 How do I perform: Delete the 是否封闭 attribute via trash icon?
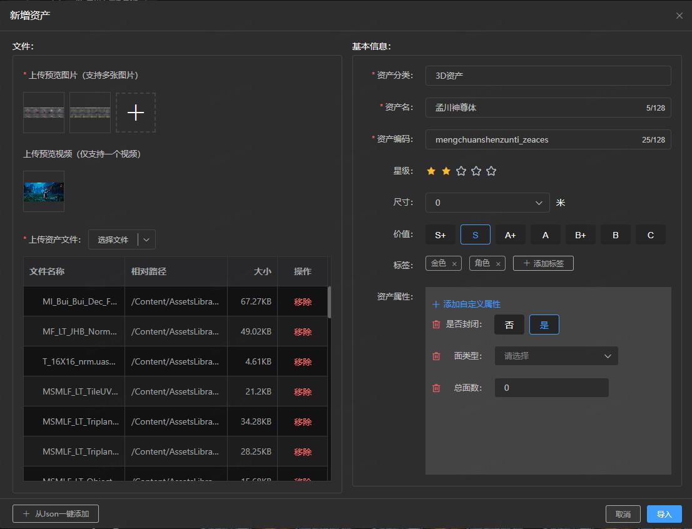436,325
